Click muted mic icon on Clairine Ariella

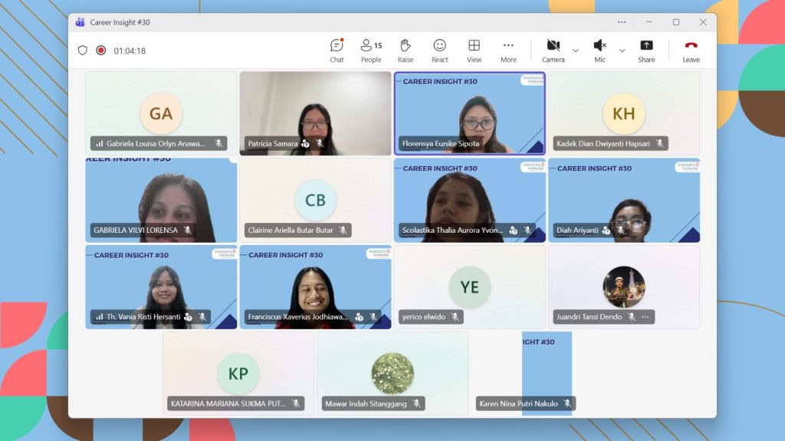(343, 230)
